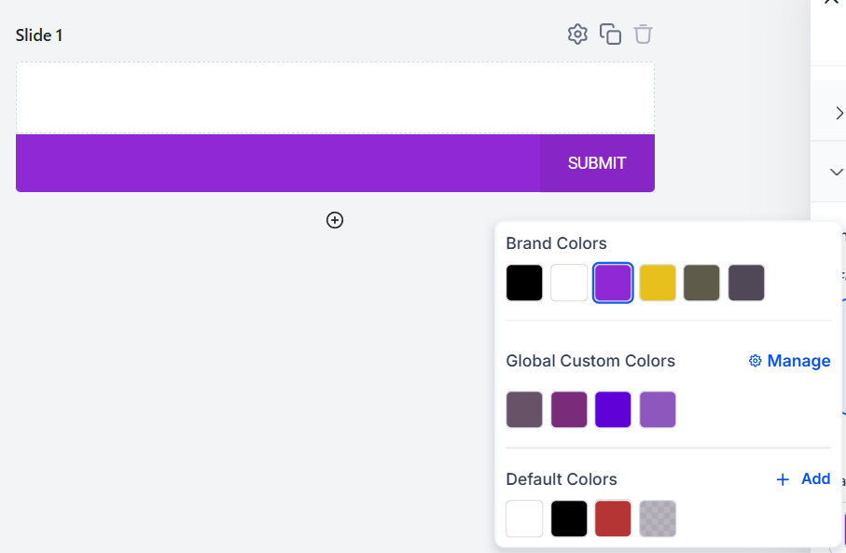Image resolution: width=846 pixels, height=553 pixels.
Task: Open Slide 1 settings gear icon
Action: point(577,35)
